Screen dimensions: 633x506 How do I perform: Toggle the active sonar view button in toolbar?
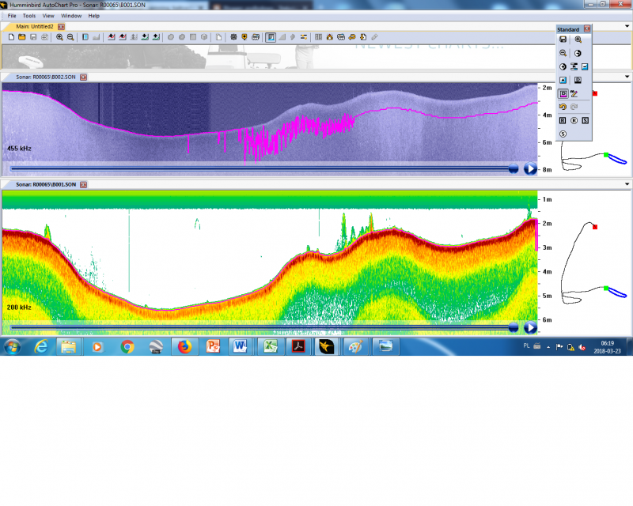coord(271,37)
